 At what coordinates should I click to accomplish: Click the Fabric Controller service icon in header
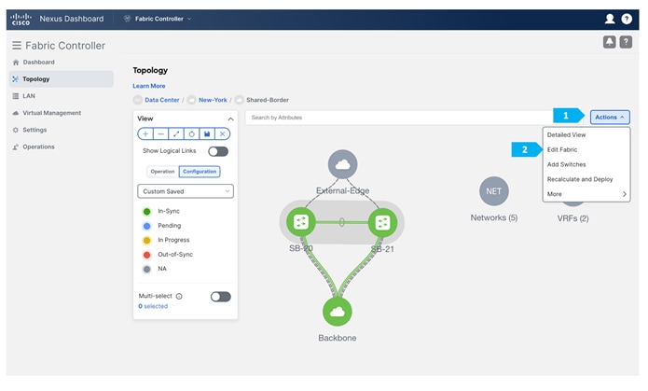pos(128,19)
